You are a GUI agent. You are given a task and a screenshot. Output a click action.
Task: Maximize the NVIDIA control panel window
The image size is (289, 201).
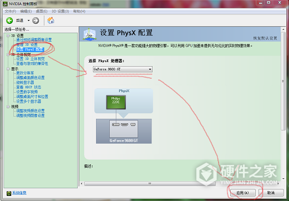269,3
